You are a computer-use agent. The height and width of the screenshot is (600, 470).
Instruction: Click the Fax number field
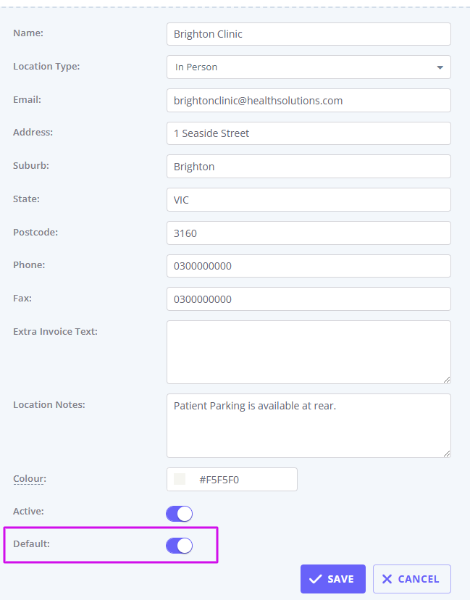(309, 299)
